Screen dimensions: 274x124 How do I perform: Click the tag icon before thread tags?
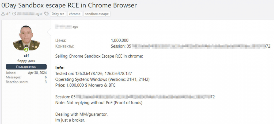click(x=47, y=14)
